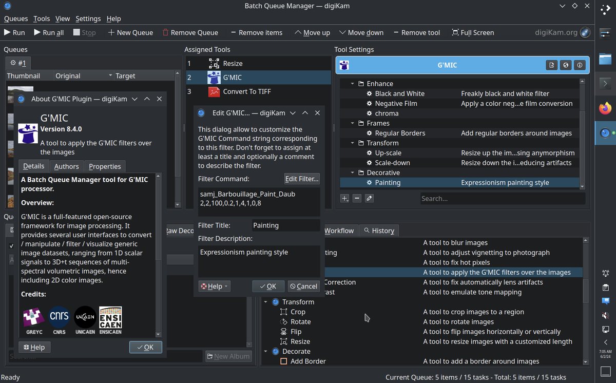The width and height of the screenshot is (616, 383).
Task: Click Help in About G'MIC Plugin dialog
Action: coord(34,347)
